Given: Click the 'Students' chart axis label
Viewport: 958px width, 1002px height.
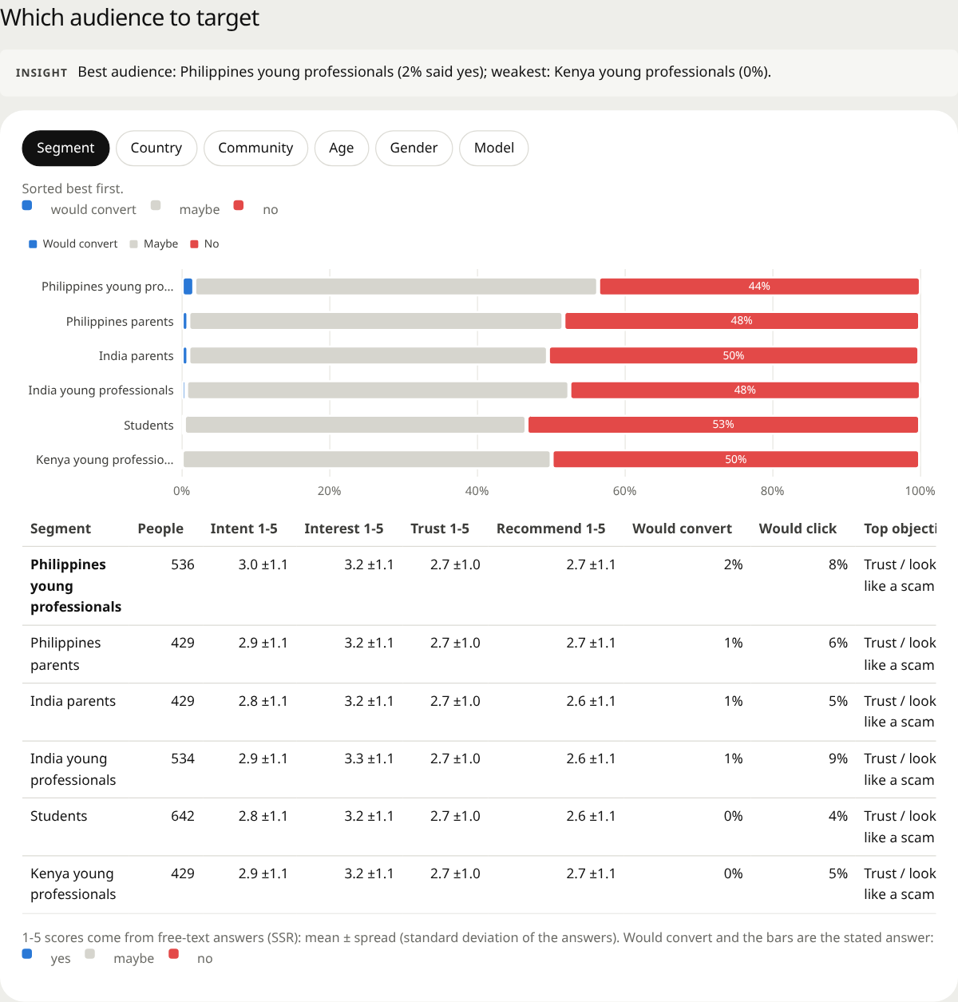Looking at the screenshot, I should (x=148, y=426).
